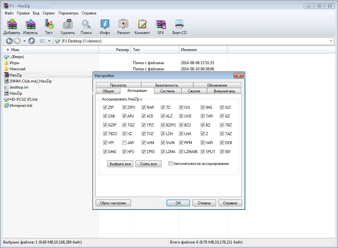Screen dimensions: 338x248
Task: Click the view mode list icon
Action: [42, 41]
